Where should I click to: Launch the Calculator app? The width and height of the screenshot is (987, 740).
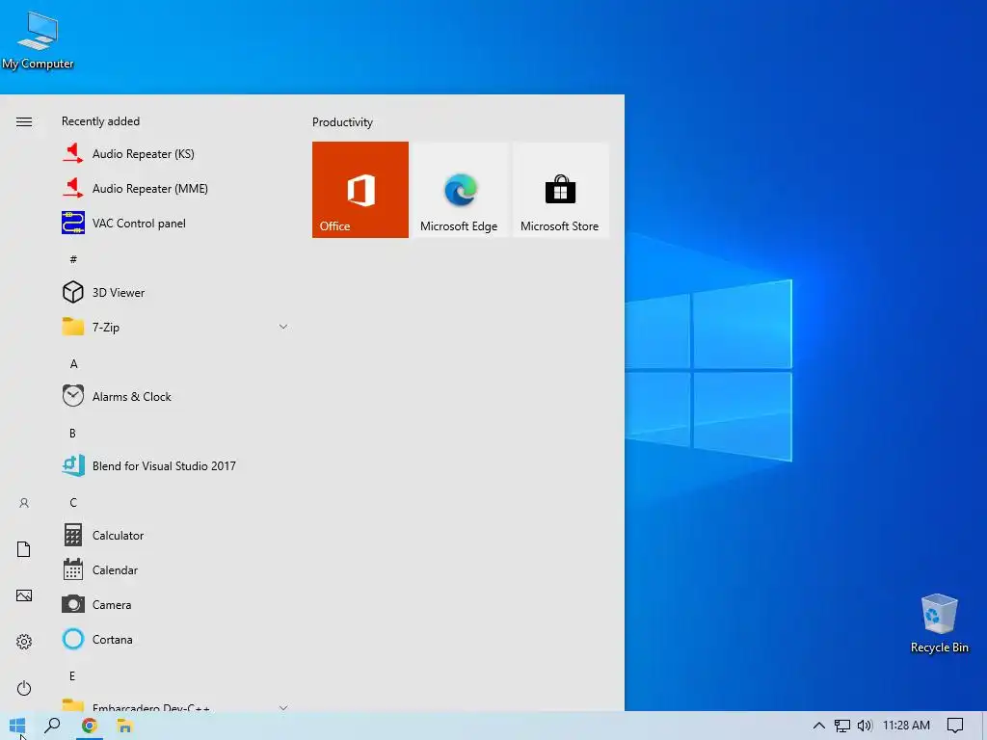(175, 535)
